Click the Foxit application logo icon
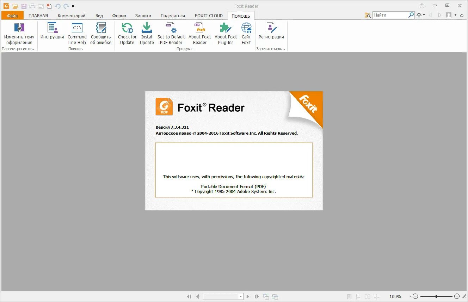The width and height of the screenshot is (468, 302). click(x=6, y=6)
